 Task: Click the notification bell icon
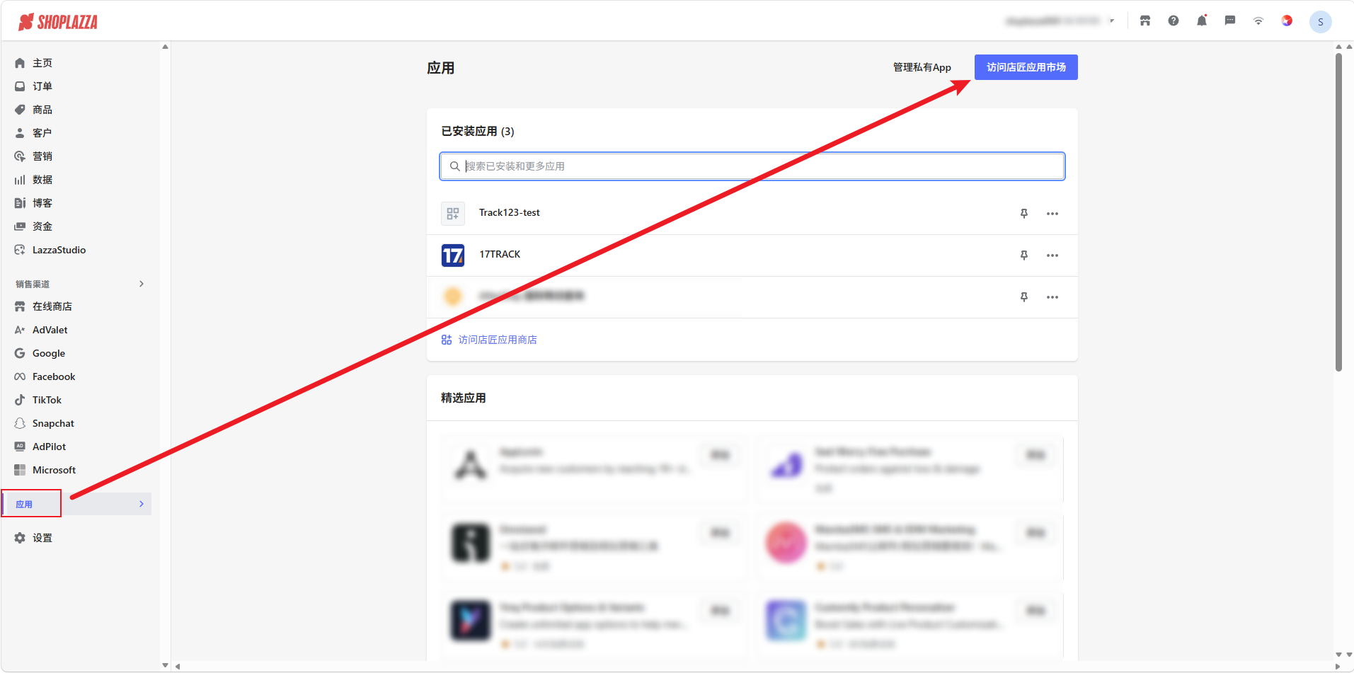[x=1202, y=21]
